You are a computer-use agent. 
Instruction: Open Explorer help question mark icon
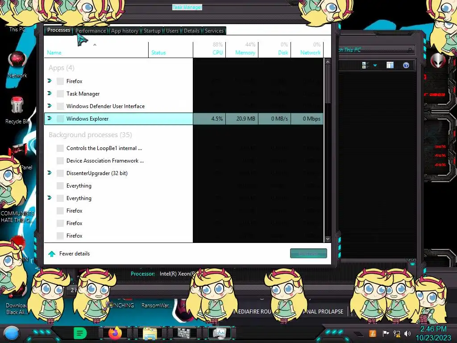[406, 65]
